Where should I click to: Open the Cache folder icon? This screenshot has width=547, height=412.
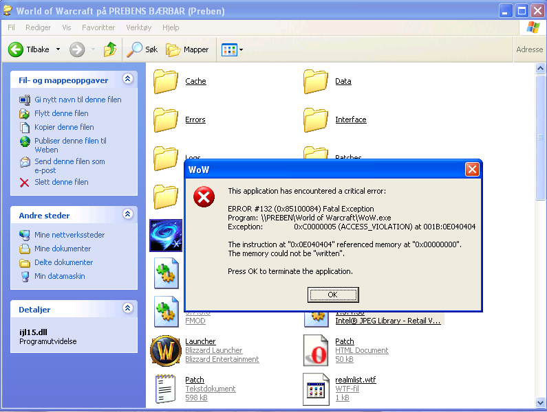[x=165, y=82]
